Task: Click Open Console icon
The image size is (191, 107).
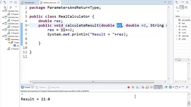Action: (177, 87)
